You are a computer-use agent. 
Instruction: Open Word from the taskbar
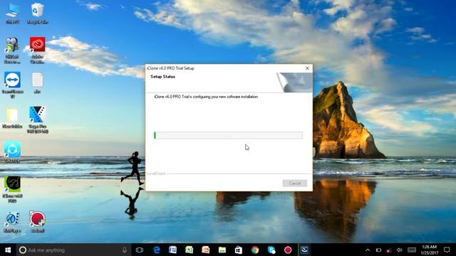(x=172, y=250)
